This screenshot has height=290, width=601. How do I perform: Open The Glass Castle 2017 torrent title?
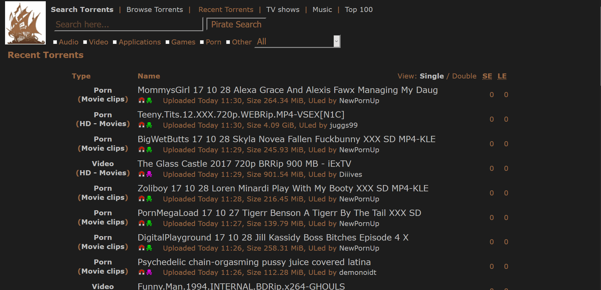(x=244, y=164)
